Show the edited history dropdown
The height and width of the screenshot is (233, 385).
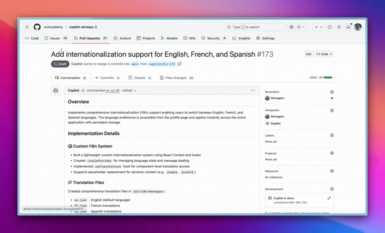(x=129, y=91)
